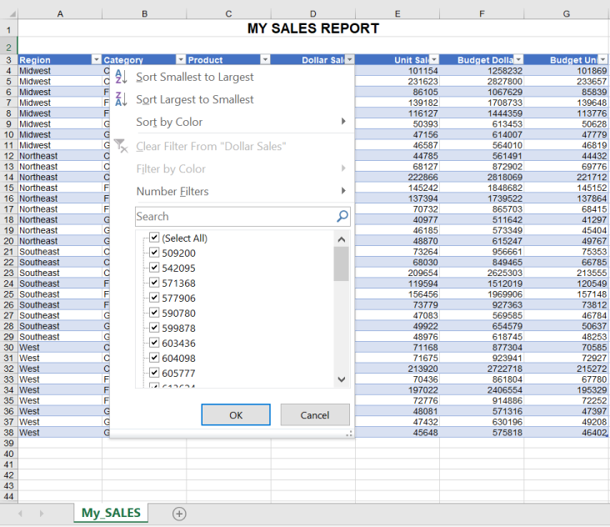Open the Sort by Color submenu
This screenshot has width=610, height=527.
click(x=242, y=122)
